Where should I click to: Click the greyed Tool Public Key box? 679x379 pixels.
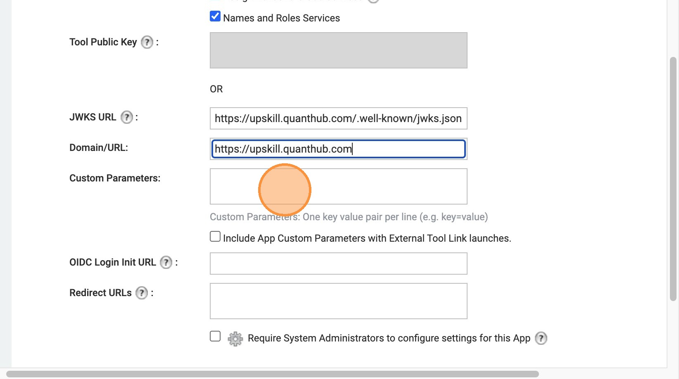(338, 50)
